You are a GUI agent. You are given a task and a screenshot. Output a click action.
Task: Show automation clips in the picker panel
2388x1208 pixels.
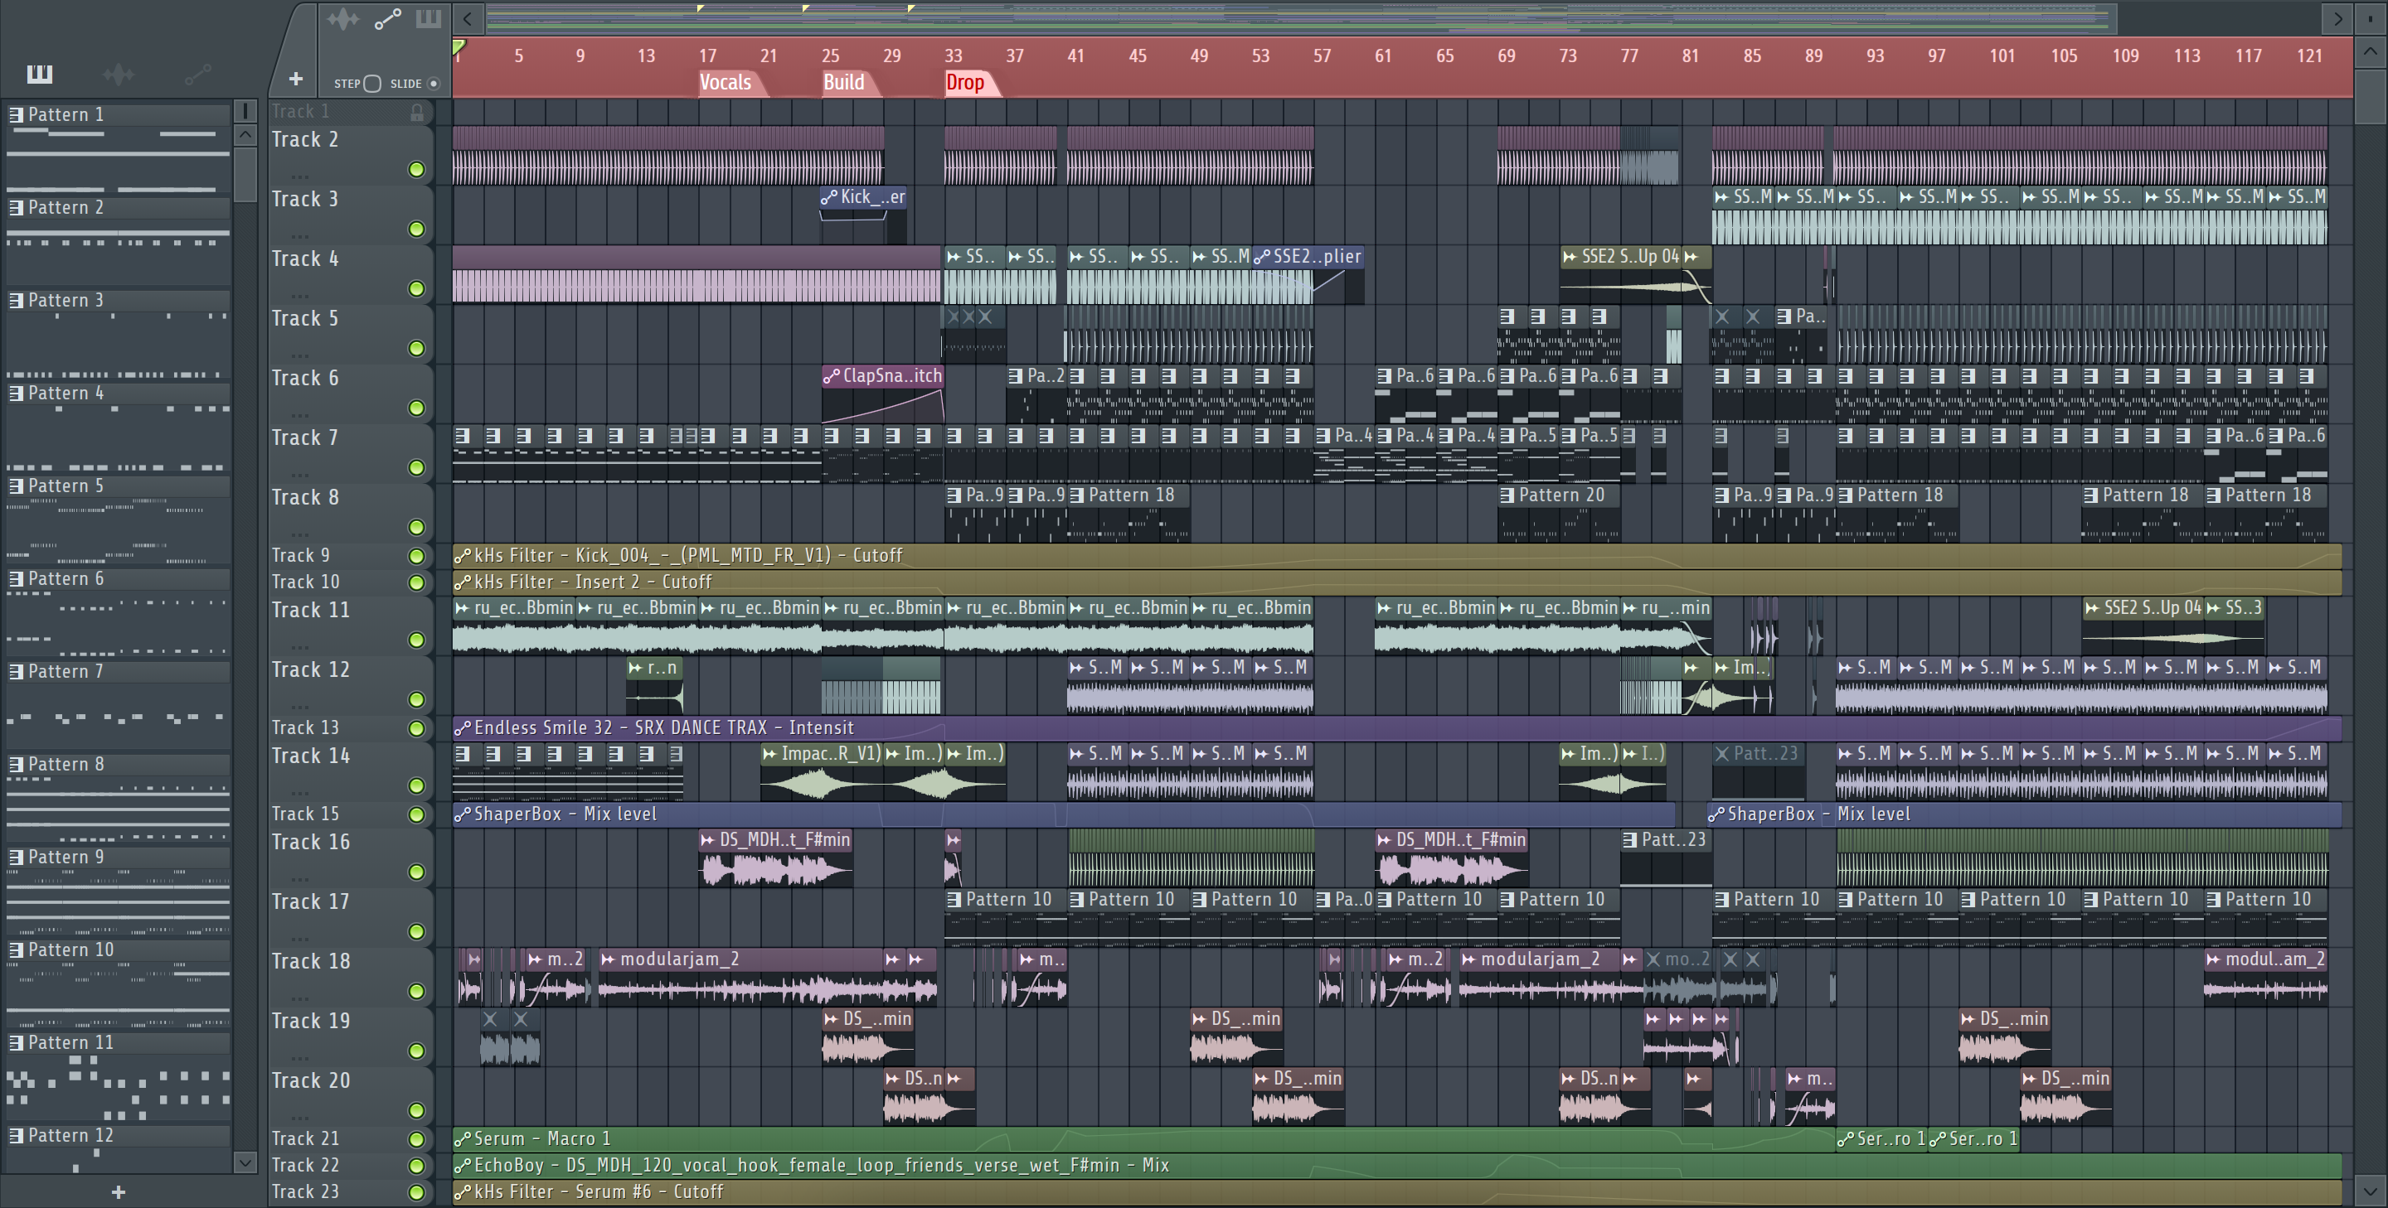click(197, 73)
